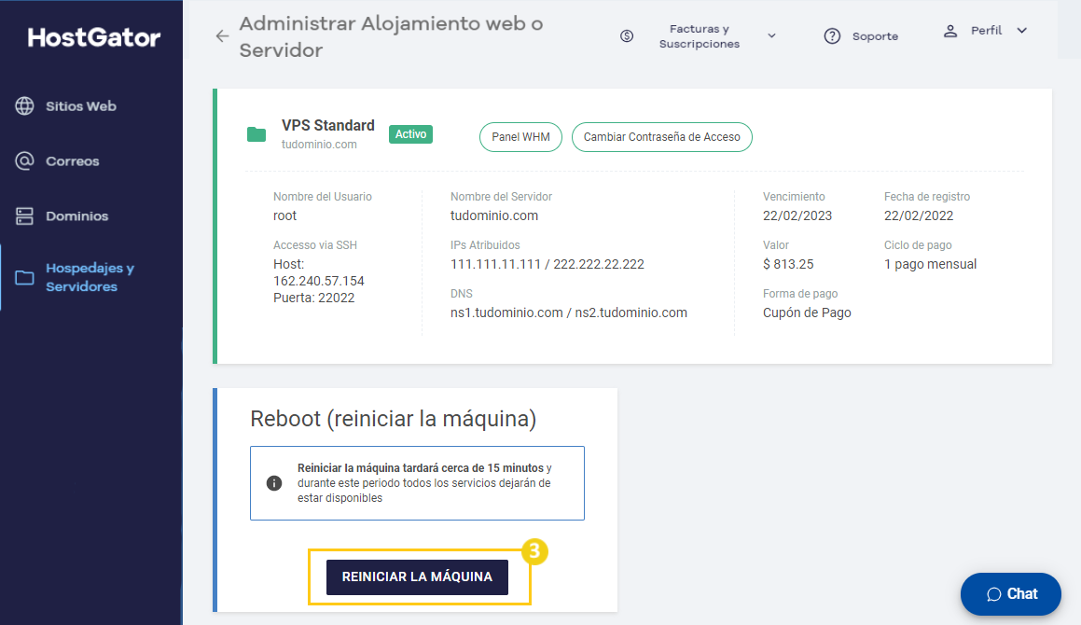The height and width of the screenshot is (625, 1081).
Task: Click the folder icon for Hospedajes y Servidores
Action: 25,277
